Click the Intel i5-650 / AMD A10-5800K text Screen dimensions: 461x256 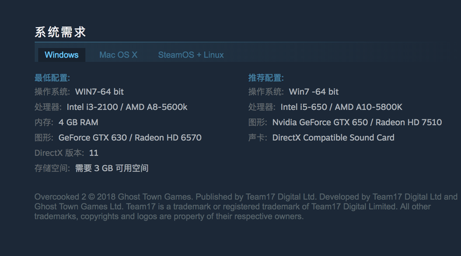(x=342, y=107)
